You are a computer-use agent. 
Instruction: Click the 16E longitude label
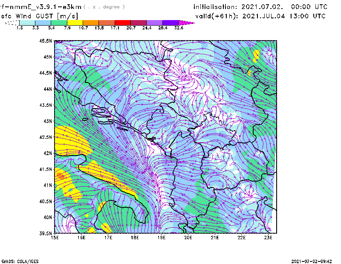(x=81, y=238)
